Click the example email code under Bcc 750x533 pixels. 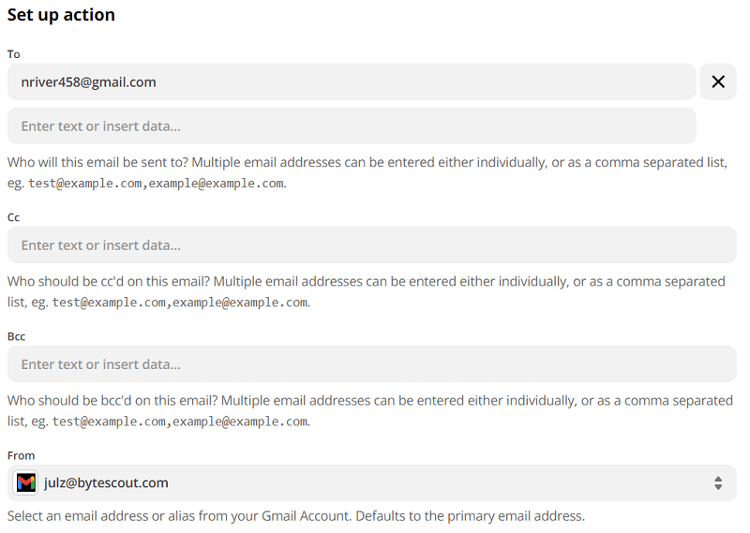[180, 422]
